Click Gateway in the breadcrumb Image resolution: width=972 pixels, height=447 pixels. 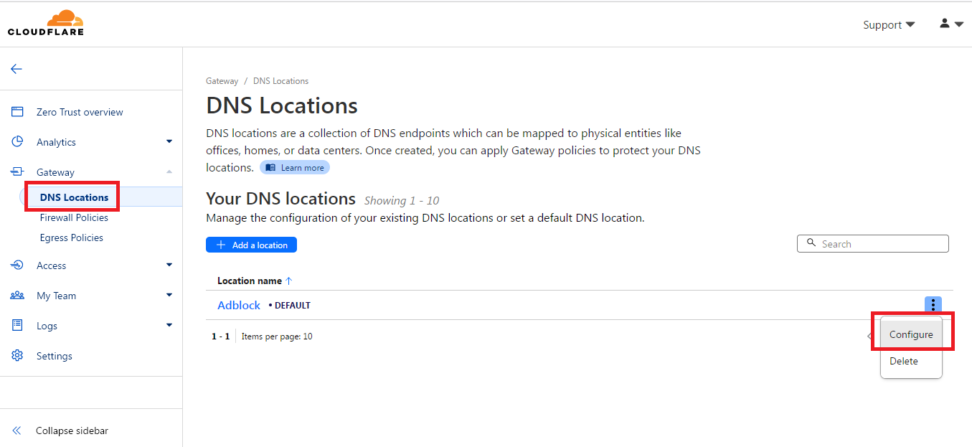[222, 81]
